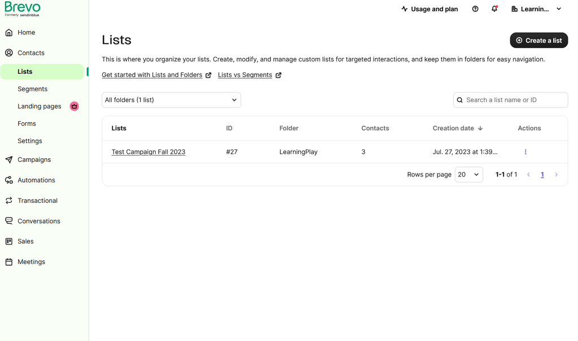Open Campaigns in the sidebar

(34, 160)
